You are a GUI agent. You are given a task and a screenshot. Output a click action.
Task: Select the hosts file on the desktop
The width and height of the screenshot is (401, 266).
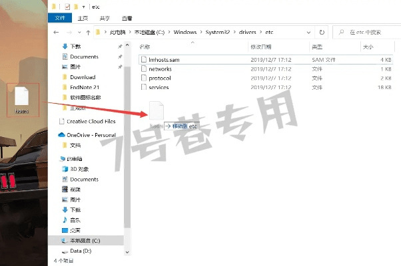click(22, 100)
